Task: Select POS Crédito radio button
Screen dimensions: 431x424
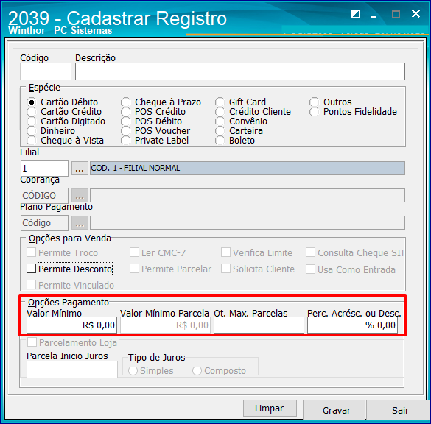Action: click(x=126, y=112)
